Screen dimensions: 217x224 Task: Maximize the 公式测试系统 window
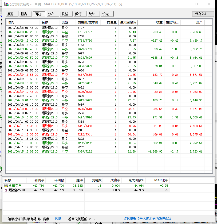pyautogui.click(x=196, y=4)
